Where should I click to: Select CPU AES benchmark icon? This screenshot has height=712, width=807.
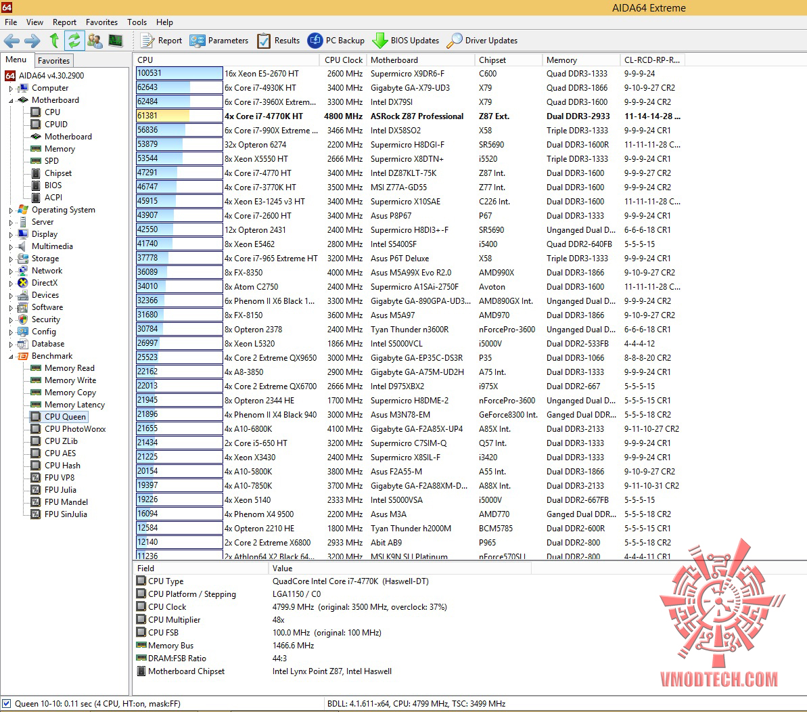point(35,453)
